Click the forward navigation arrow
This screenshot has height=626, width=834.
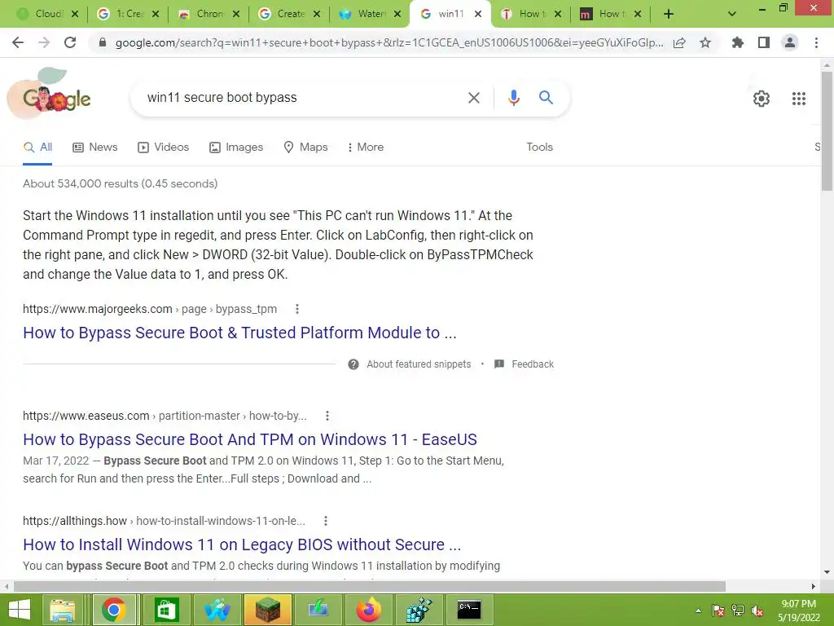pos(44,42)
